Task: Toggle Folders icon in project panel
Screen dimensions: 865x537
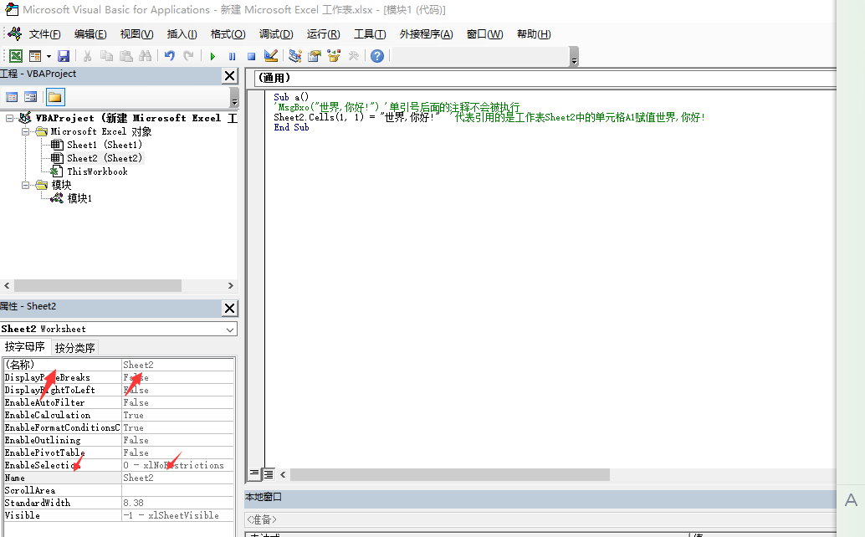Action: [x=54, y=98]
